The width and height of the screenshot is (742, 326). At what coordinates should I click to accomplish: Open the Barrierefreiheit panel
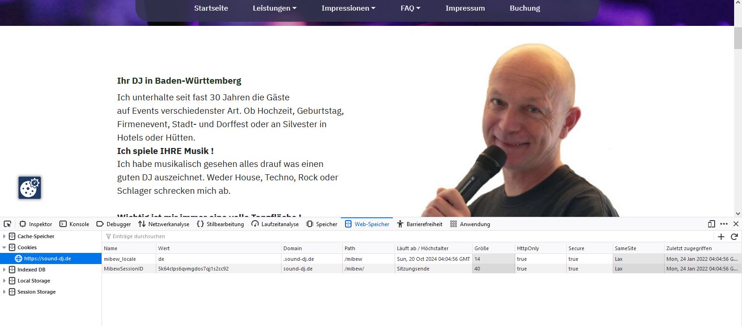(x=419, y=224)
